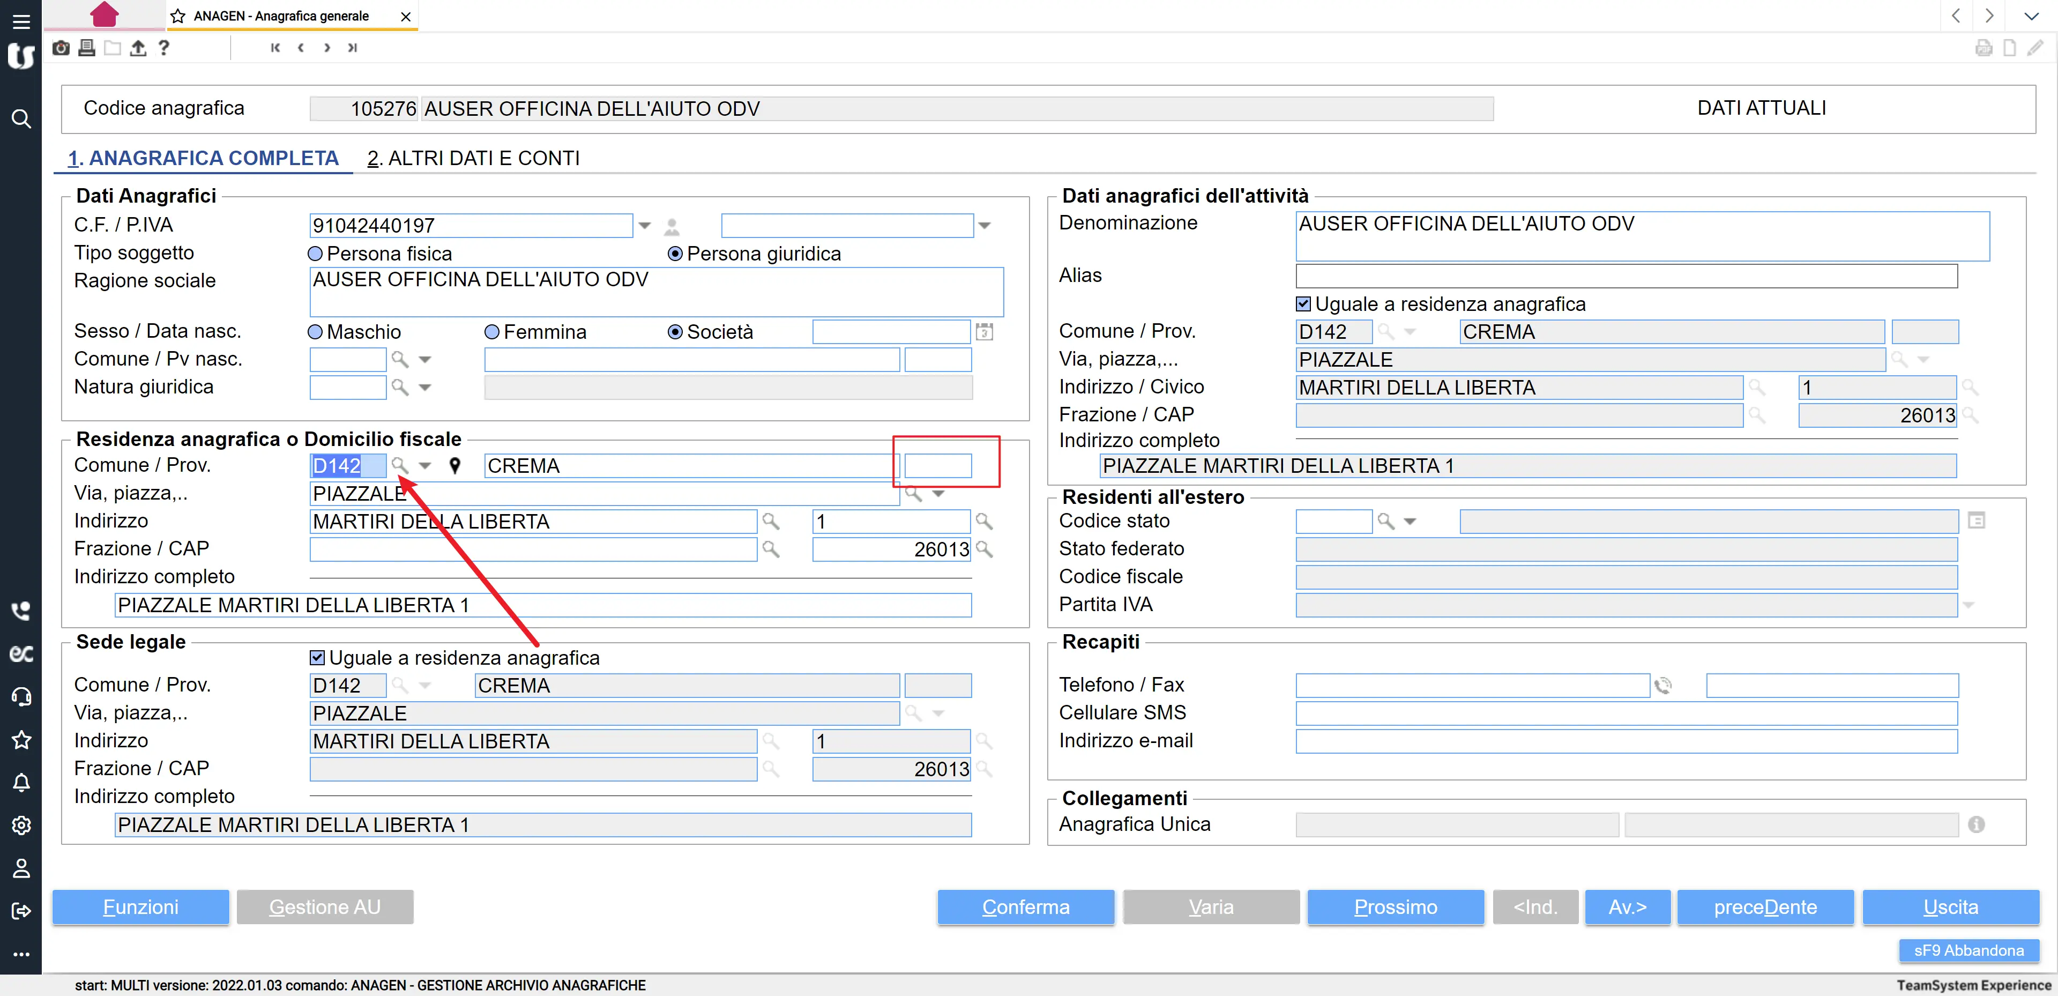Go to last record navigation arrow
Screen dimensions: 2058x996
[352, 48]
